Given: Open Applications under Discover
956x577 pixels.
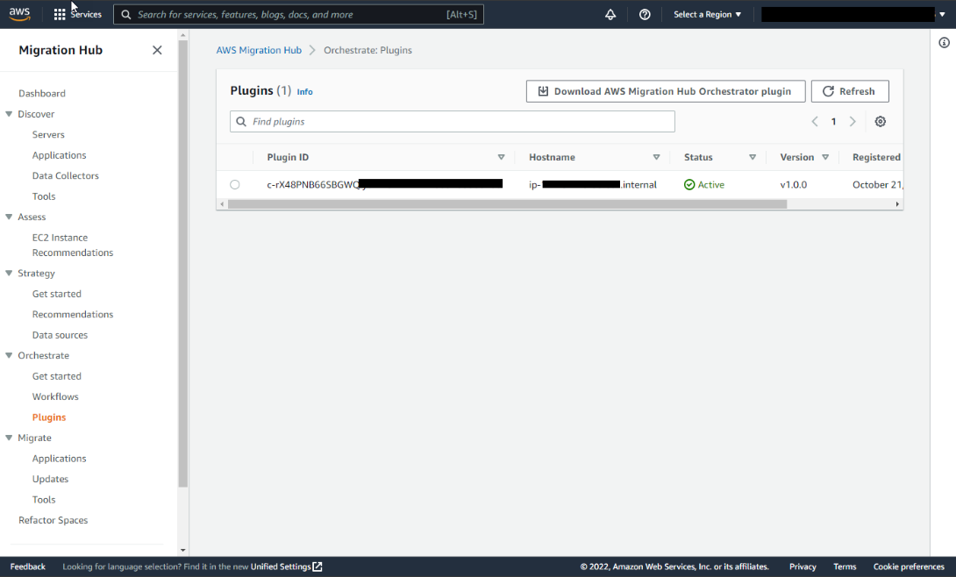Looking at the screenshot, I should tap(59, 155).
